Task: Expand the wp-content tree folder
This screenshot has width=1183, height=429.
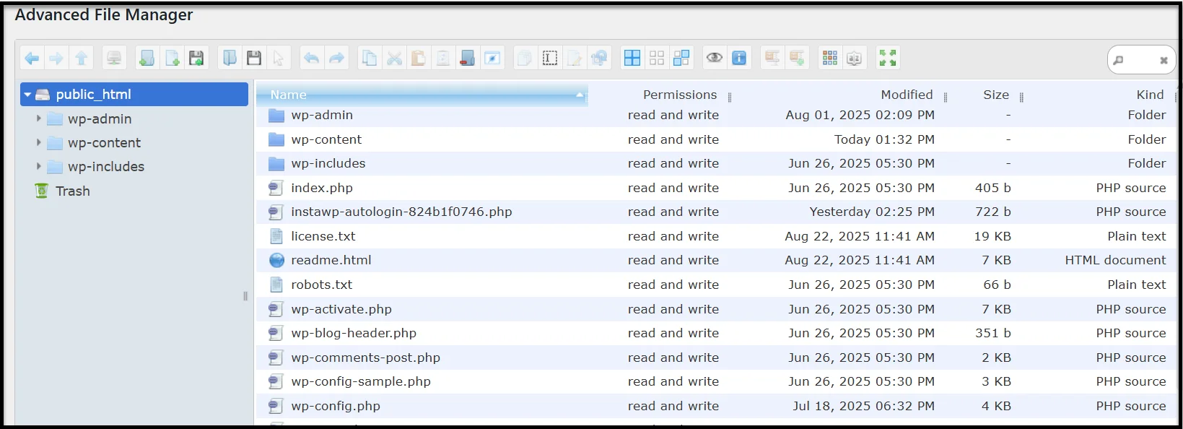Action: (x=39, y=142)
